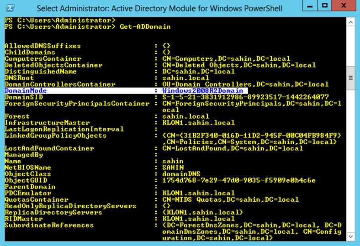Open the PowerShell system menu icon
Viewport: 360px width, 246px height.
(10, 8)
